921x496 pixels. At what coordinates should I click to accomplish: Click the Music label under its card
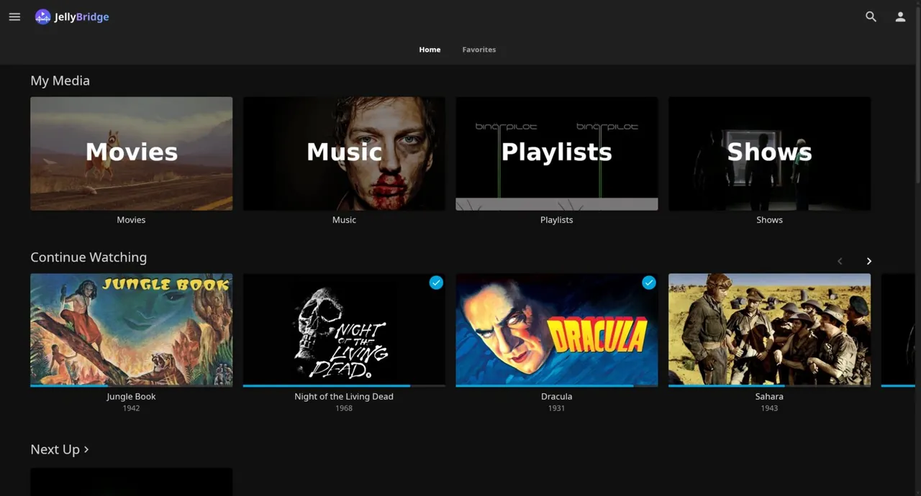pos(344,220)
